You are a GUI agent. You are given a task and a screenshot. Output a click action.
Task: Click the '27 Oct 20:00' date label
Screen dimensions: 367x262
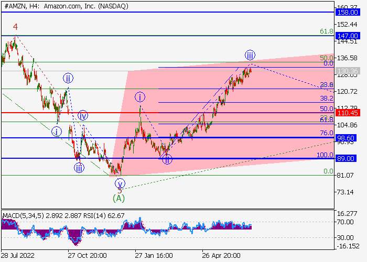(88, 255)
